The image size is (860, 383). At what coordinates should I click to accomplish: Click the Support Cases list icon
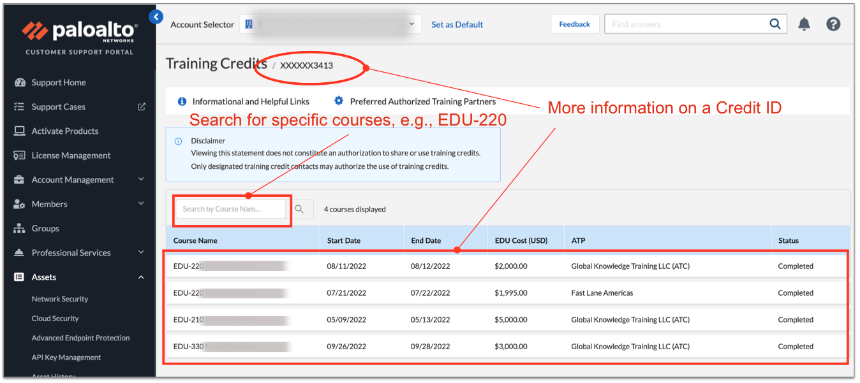pos(19,107)
